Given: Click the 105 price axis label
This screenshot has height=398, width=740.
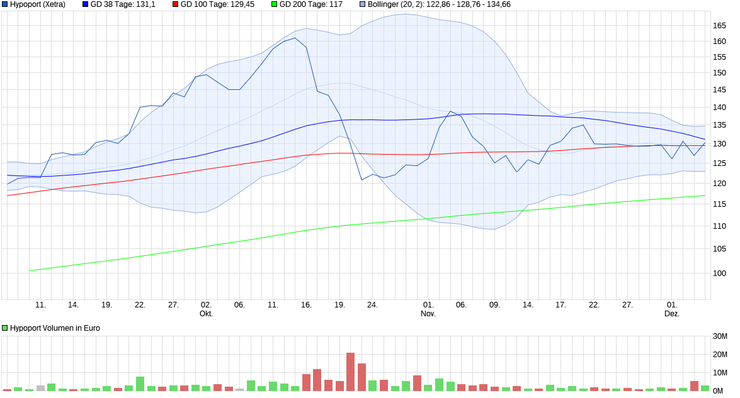Looking at the screenshot, I should click(x=719, y=249).
